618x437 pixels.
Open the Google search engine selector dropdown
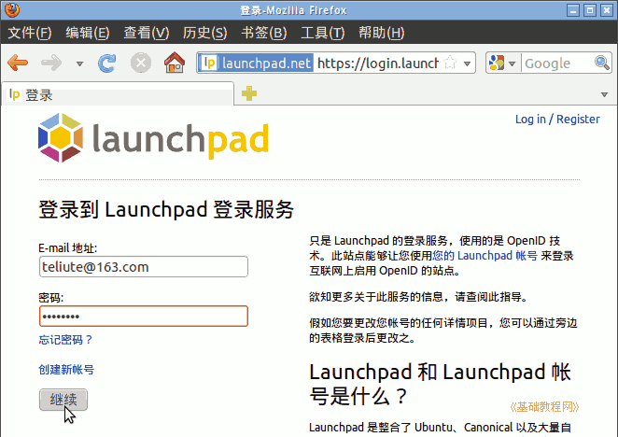point(502,63)
